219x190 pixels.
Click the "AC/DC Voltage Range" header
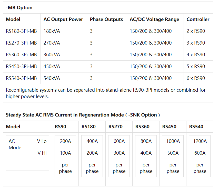click(x=154, y=19)
